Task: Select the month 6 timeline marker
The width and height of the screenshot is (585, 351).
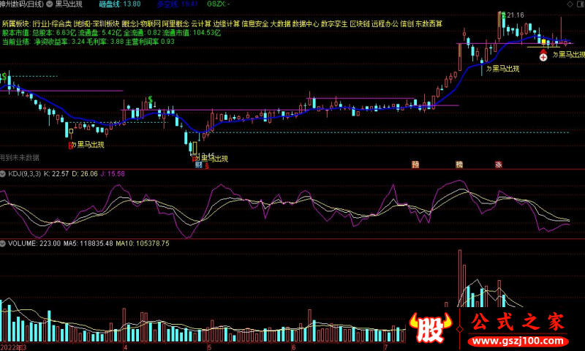Action: [294, 347]
